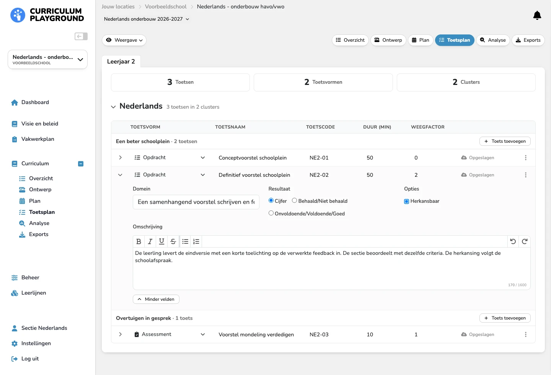Apply bold formatting in description editor

[139, 241]
